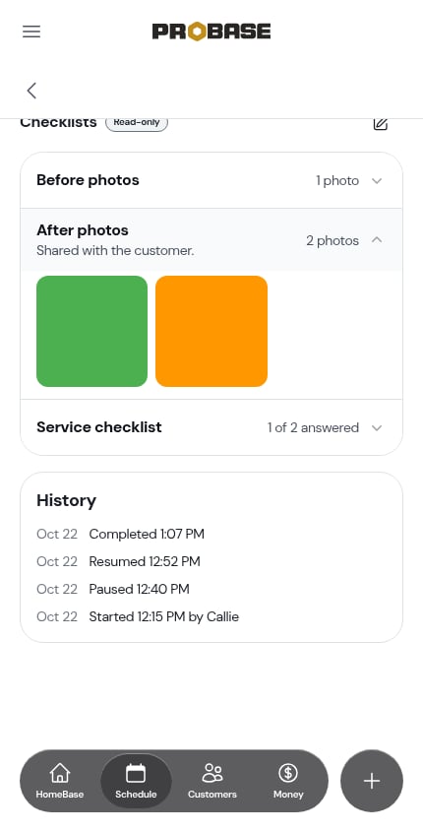Open the green after photo
The image size is (423, 832).
pyautogui.click(x=91, y=331)
